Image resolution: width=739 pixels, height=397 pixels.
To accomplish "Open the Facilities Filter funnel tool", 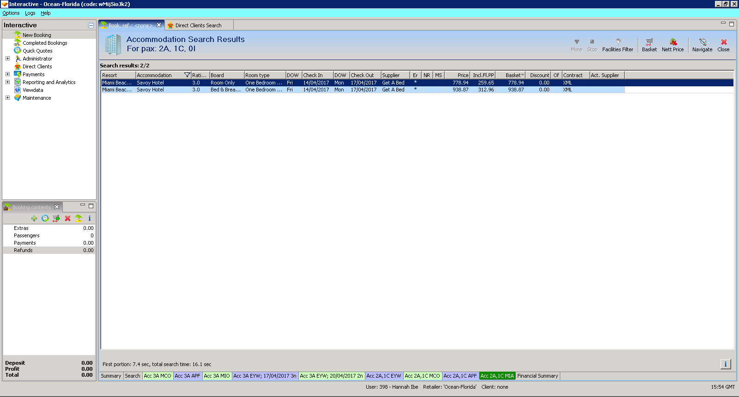I will (x=618, y=45).
